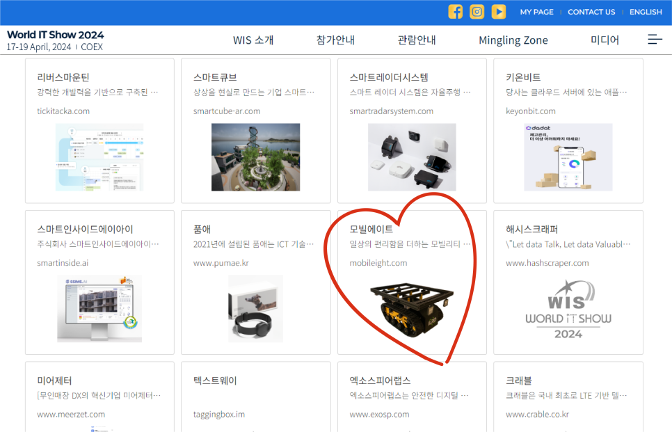The height and width of the screenshot is (432, 672).
Task: Read the 일상의 편리함을 더하는 모빌리티 description
Action: [410, 244]
